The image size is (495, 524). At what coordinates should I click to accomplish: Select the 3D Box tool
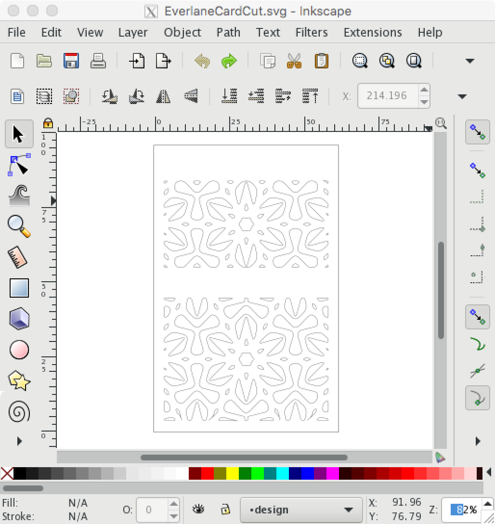pyautogui.click(x=19, y=318)
